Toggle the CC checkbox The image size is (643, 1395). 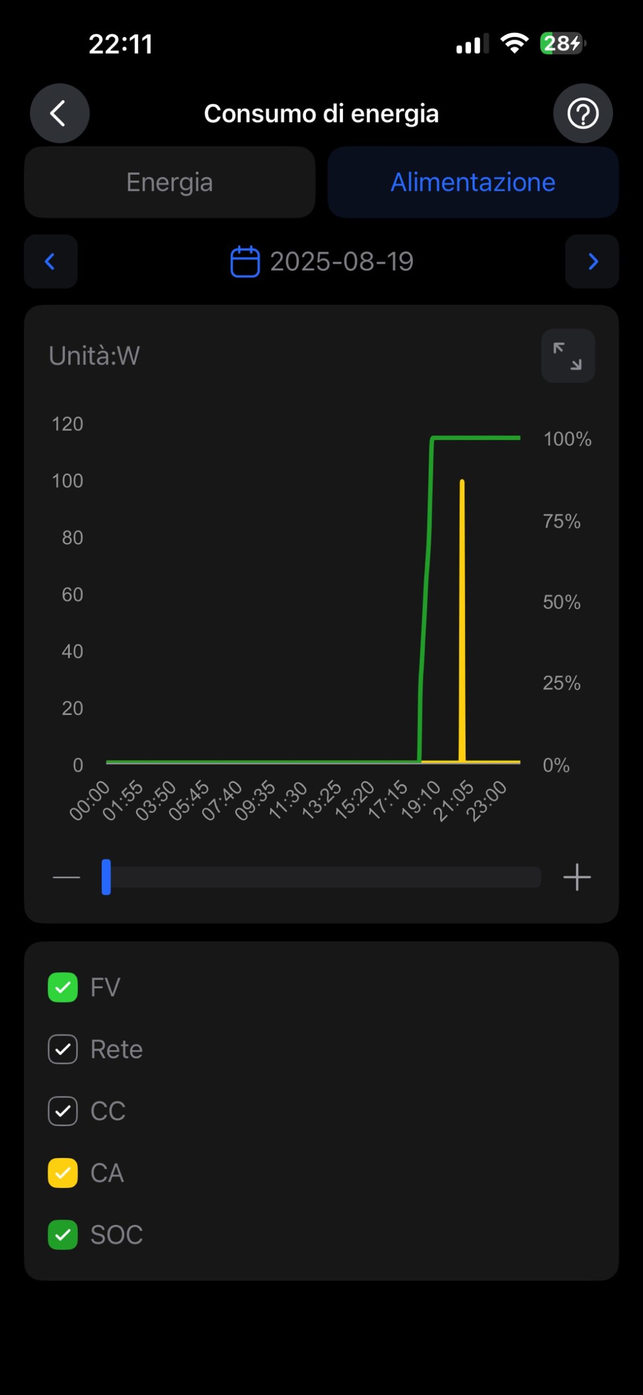tap(63, 1111)
